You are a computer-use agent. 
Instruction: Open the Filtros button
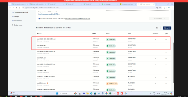(167, 28)
